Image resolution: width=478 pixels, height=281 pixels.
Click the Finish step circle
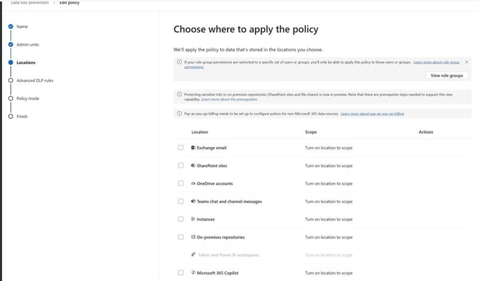point(11,117)
